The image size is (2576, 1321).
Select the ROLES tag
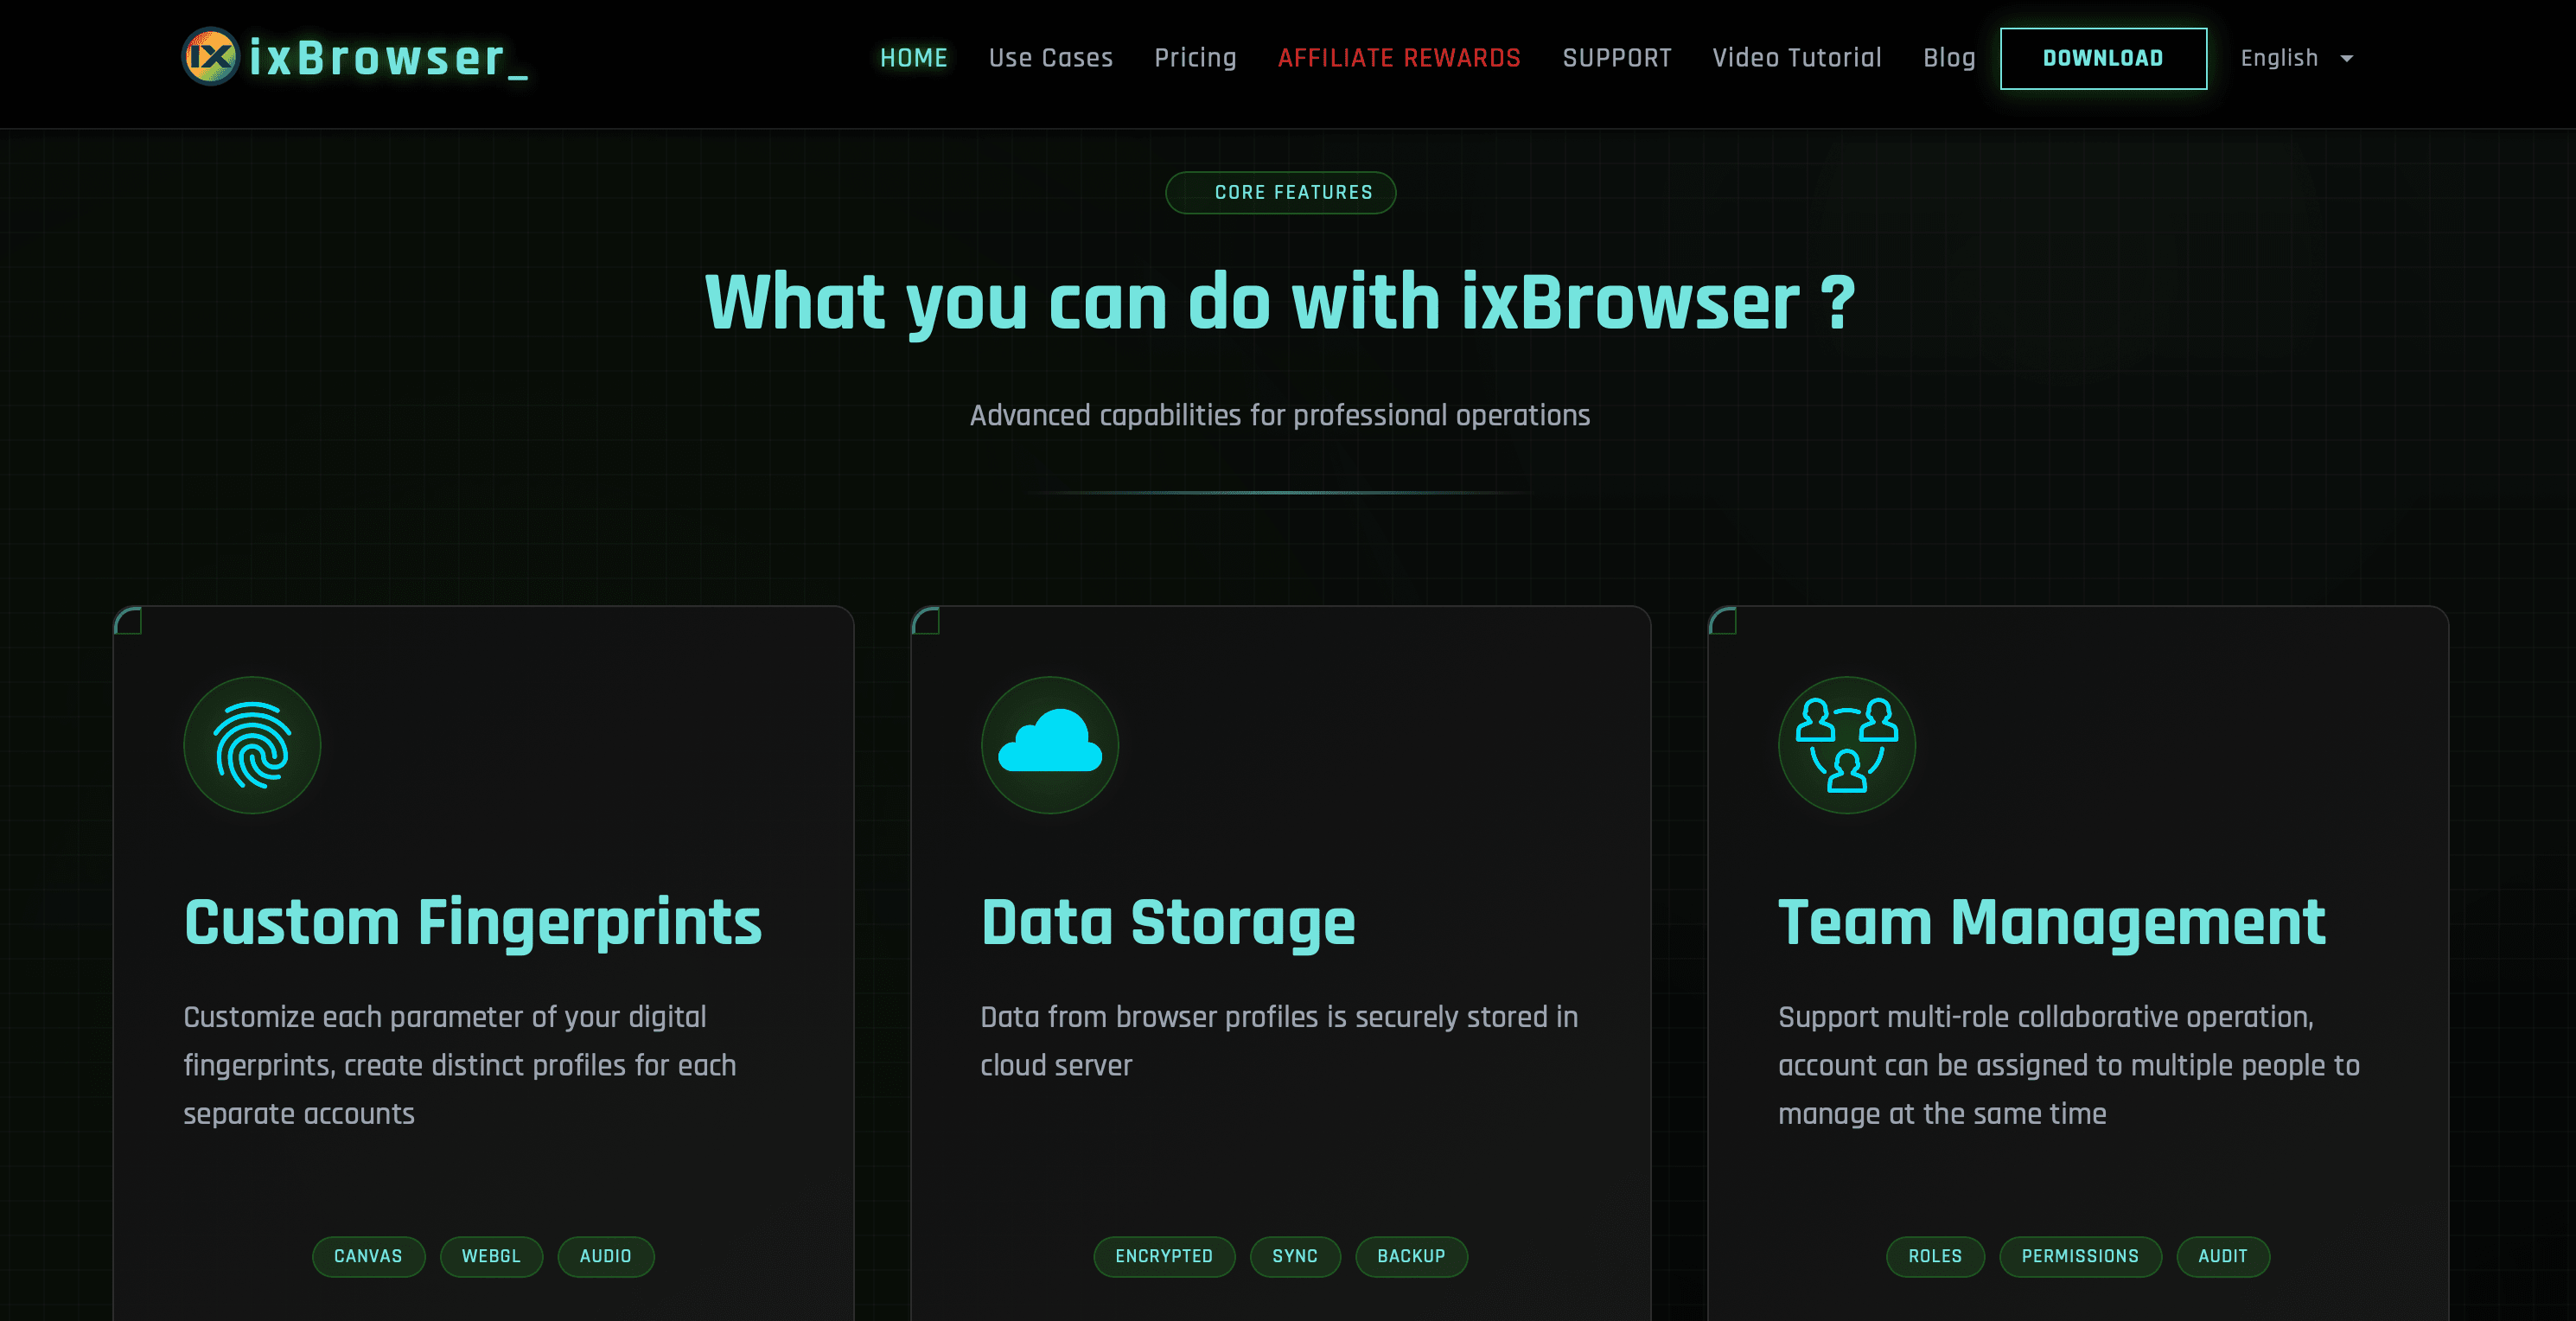tap(1935, 1256)
